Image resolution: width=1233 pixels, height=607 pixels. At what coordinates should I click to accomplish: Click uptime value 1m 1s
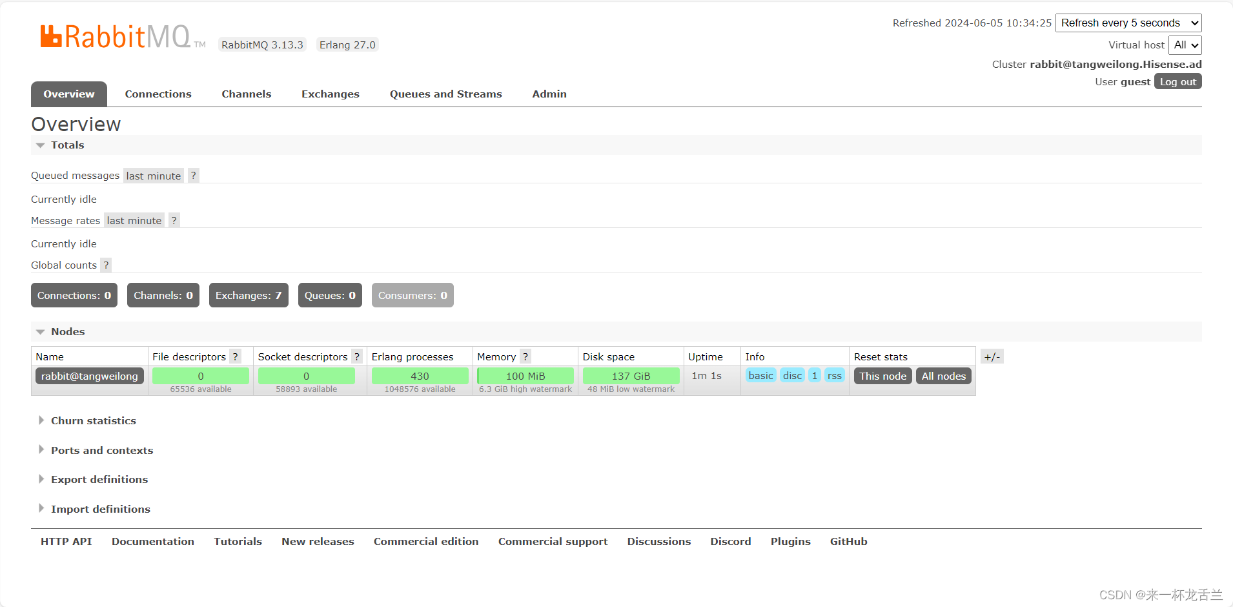[x=707, y=375]
